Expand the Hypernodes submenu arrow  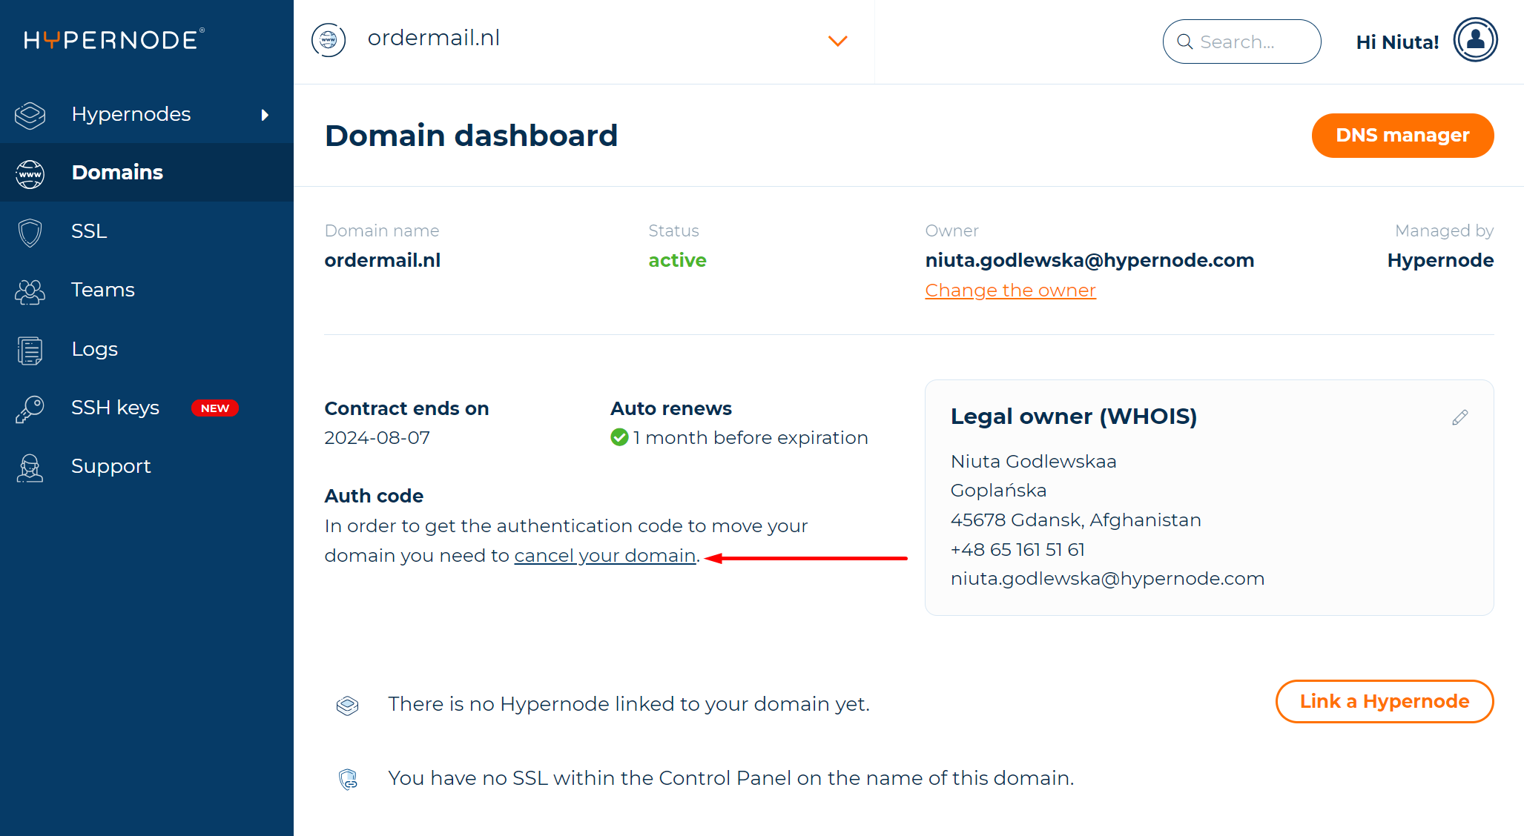tap(265, 115)
